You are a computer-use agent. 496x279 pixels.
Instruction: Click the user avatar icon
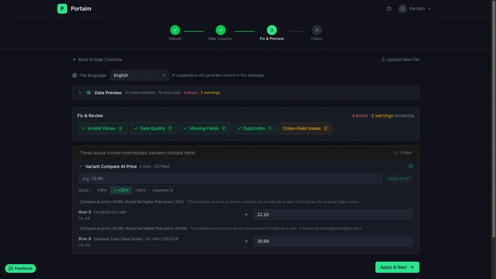click(402, 9)
